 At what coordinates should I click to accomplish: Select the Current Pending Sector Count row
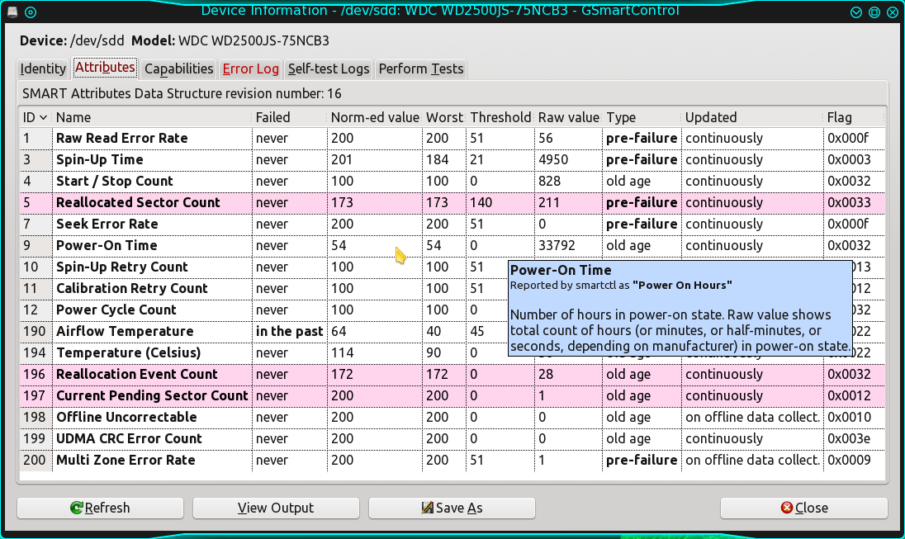click(452, 396)
